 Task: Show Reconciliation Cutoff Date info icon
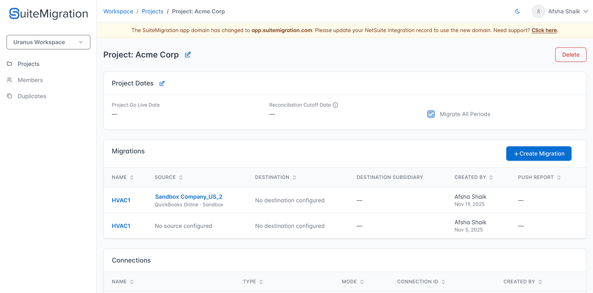pos(335,105)
